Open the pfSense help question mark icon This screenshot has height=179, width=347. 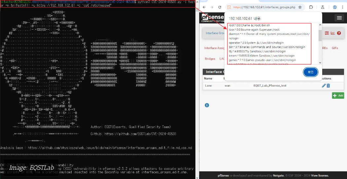pos(339,33)
